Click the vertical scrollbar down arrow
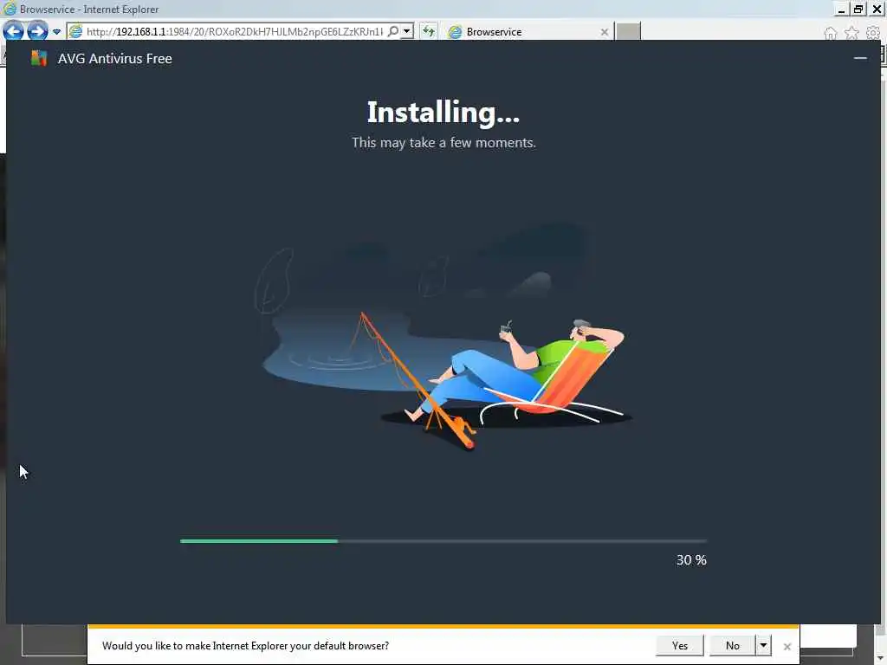 point(880,658)
